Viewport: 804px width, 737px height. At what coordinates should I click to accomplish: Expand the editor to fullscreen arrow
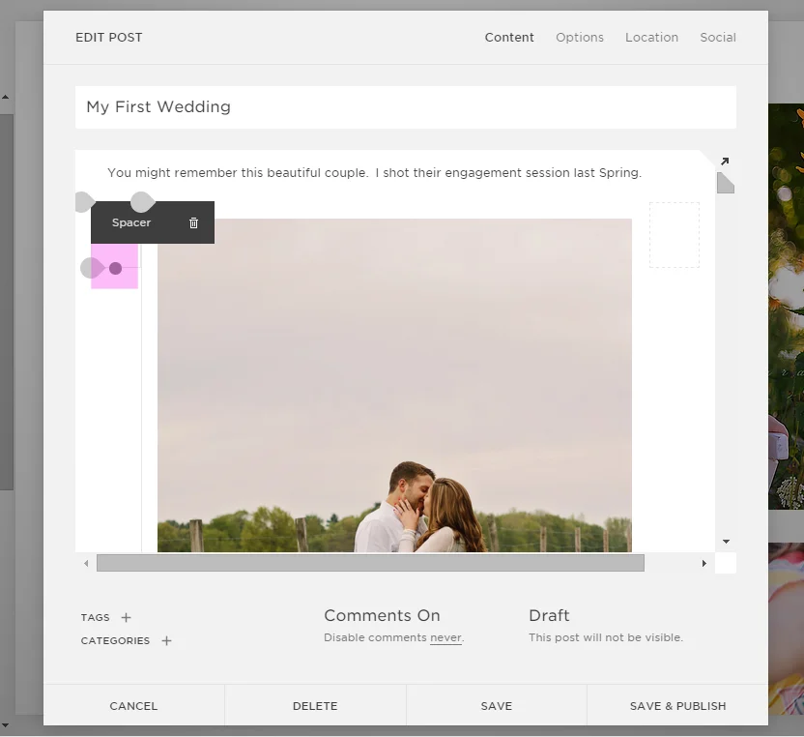pos(725,162)
